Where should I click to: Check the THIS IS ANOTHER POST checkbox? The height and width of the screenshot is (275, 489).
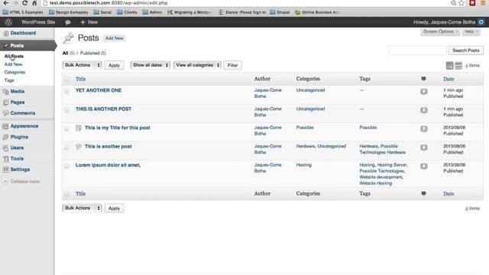(66, 110)
